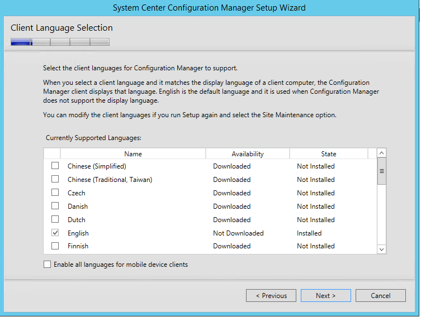Go back with the Previous button
Image resolution: width=421 pixels, height=317 pixels.
tap(271, 296)
